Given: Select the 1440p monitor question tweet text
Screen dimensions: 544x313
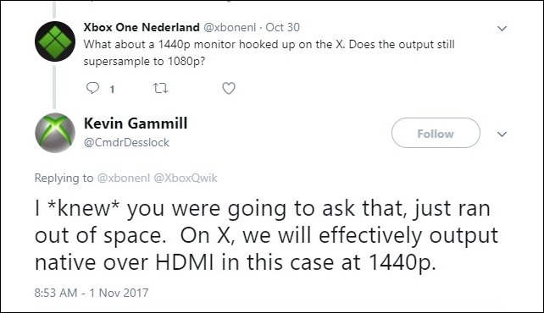Looking at the screenshot, I should (269, 52).
